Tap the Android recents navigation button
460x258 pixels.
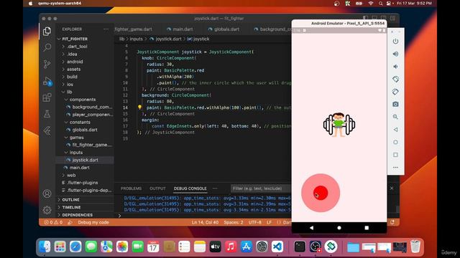pos(367,228)
